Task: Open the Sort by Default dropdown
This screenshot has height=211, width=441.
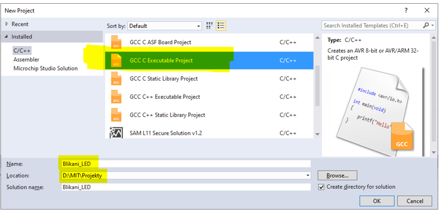Action: (165, 26)
